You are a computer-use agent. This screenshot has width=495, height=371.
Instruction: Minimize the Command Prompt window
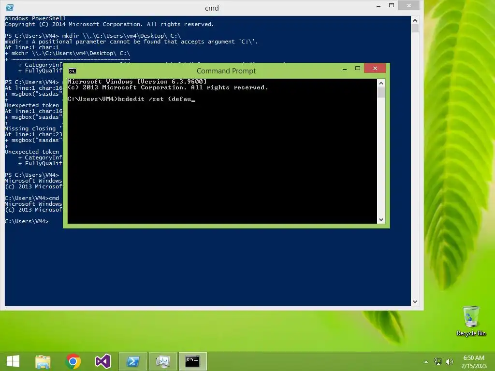(x=344, y=69)
